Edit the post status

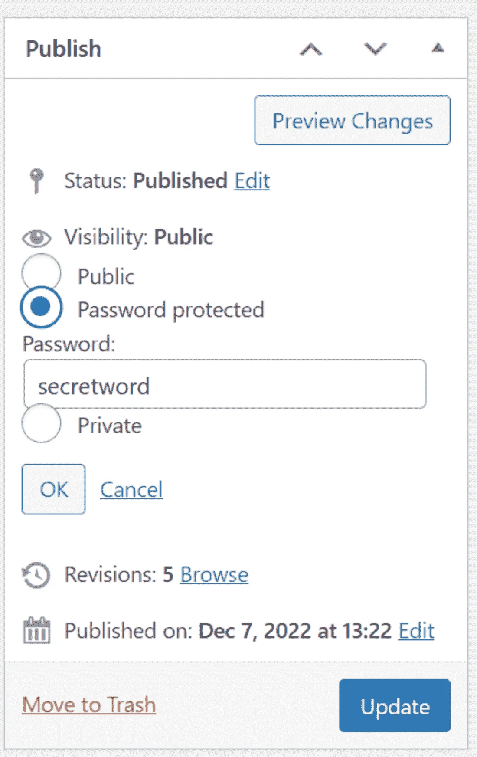coord(252,180)
